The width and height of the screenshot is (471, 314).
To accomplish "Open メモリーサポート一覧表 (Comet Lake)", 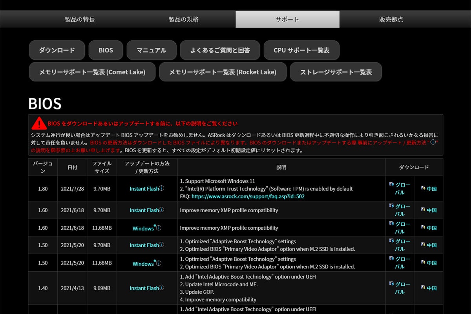I will click(x=92, y=72).
